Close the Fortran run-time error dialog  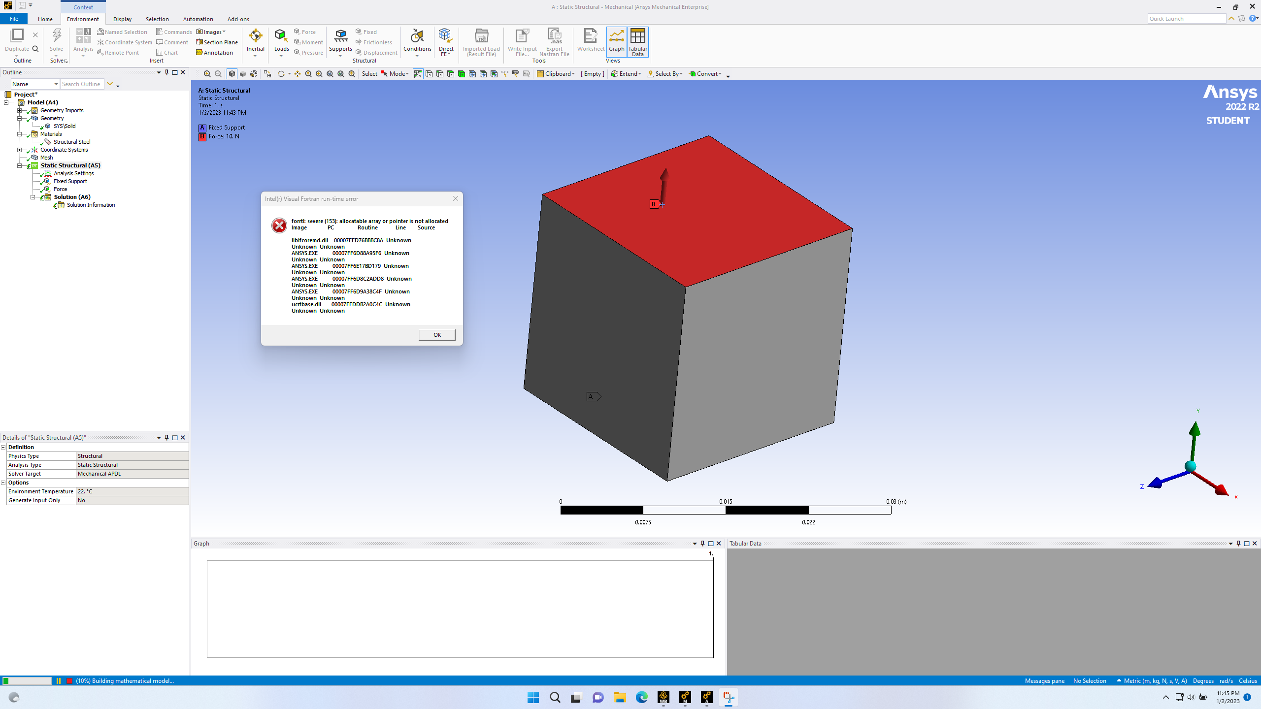(x=456, y=198)
